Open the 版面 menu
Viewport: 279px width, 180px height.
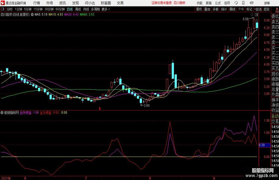(209, 3)
